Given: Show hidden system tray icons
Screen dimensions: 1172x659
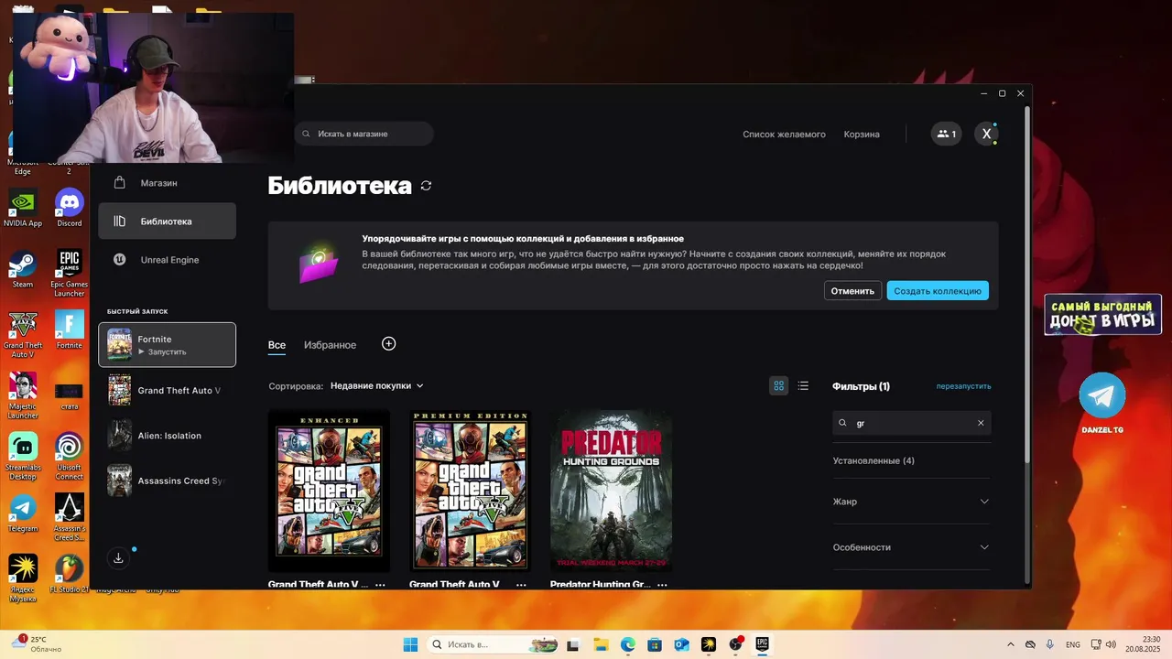Looking at the screenshot, I should [x=1011, y=644].
